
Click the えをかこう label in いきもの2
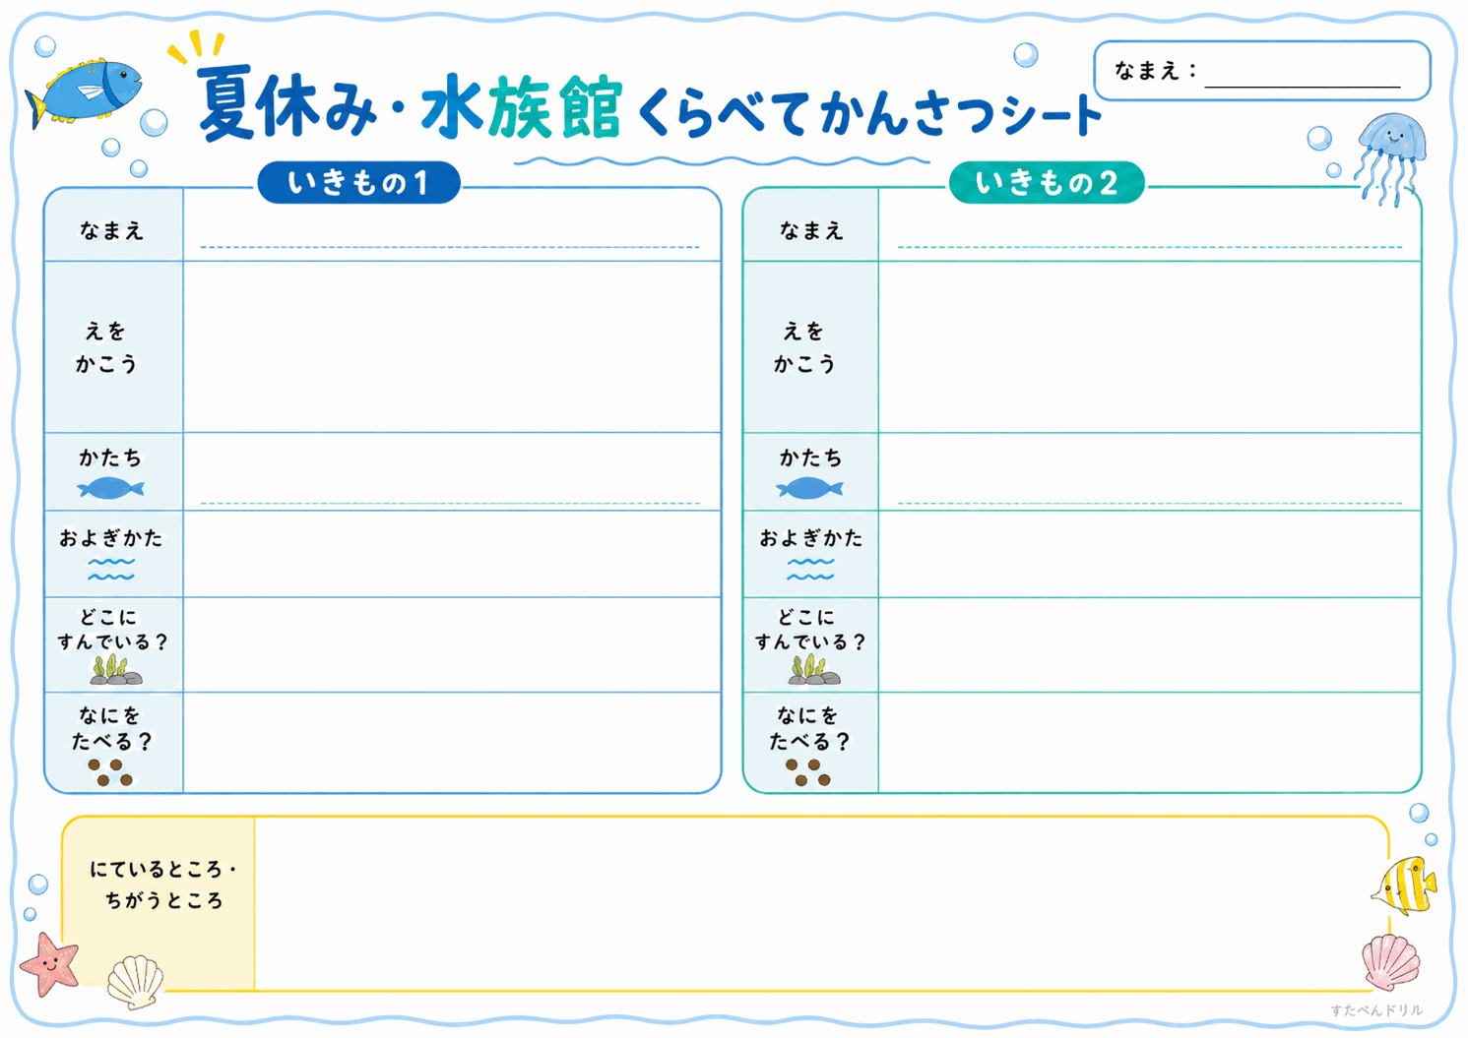(x=804, y=347)
